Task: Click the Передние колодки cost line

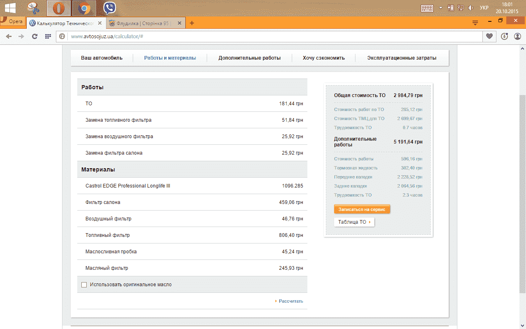Action: (378, 177)
